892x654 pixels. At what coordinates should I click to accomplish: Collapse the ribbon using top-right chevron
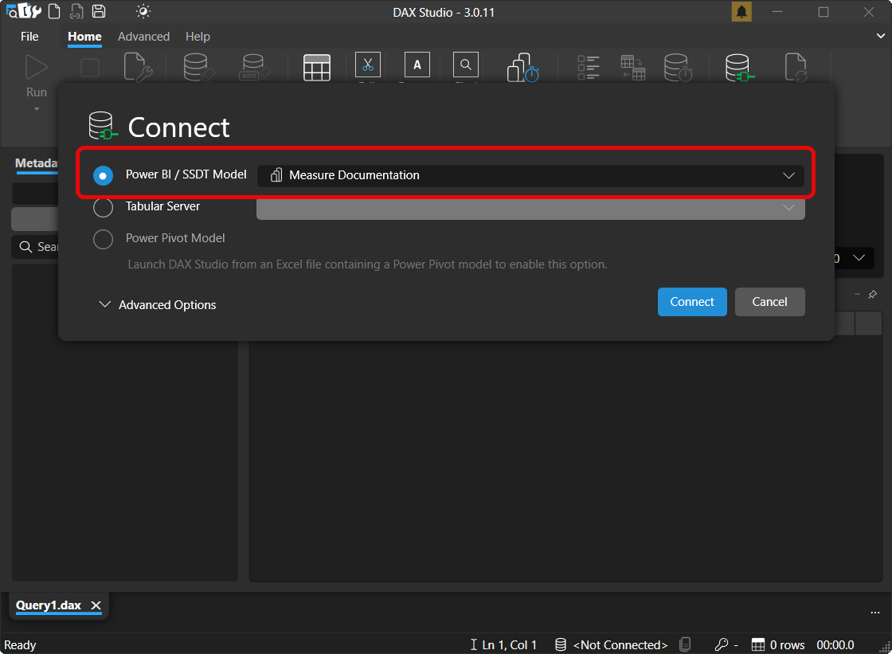[880, 36]
